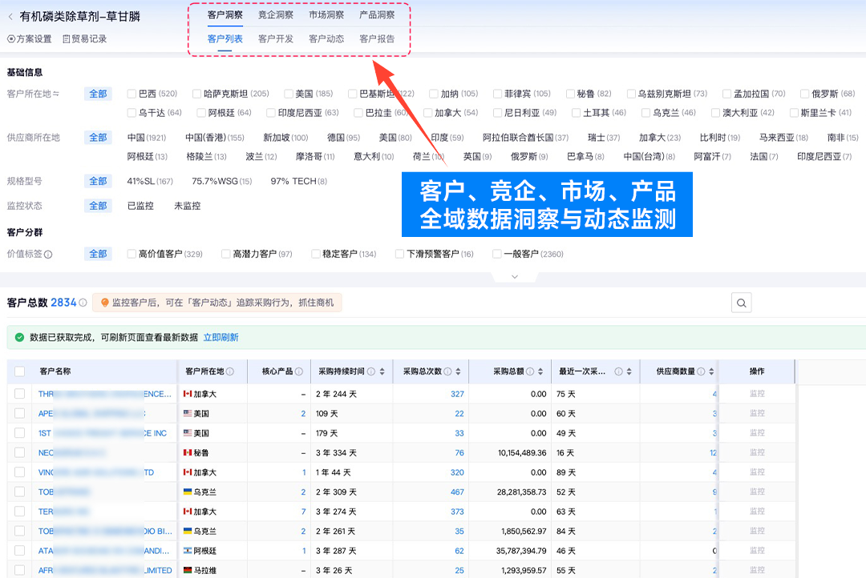
Task: Click the back arrow beside the product title
Action: (10, 17)
